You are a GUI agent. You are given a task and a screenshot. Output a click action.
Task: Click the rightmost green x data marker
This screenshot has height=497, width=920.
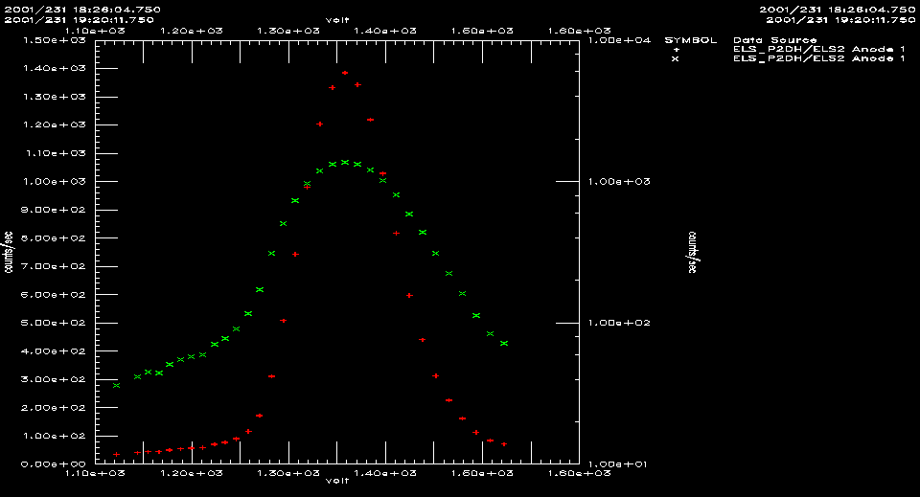click(x=504, y=344)
